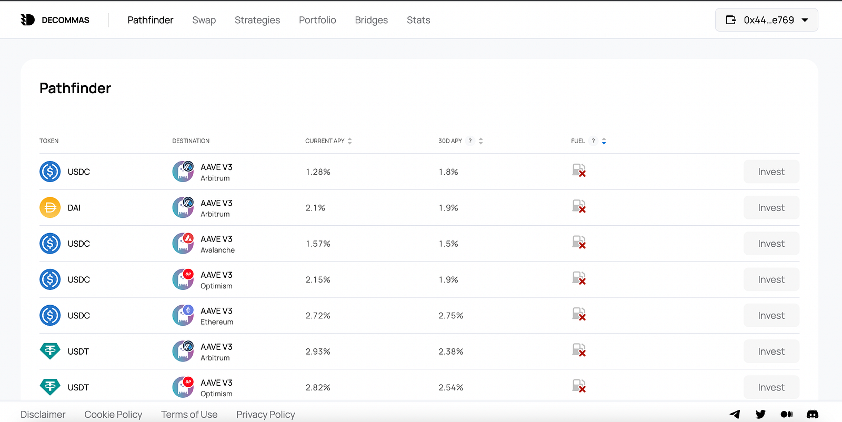The height and width of the screenshot is (422, 842).
Task: Click the Decommas logo icon
Action: pyautogui.click(x=27, y=20)
